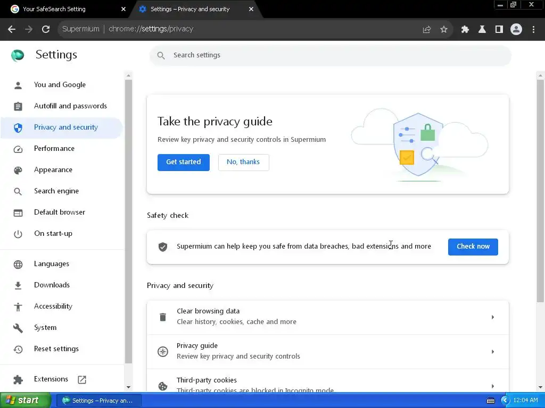The height and width of the screenshot is (408, 545).
Task: Expand Privacy guide row with its arrow
Action: point(493,352)
